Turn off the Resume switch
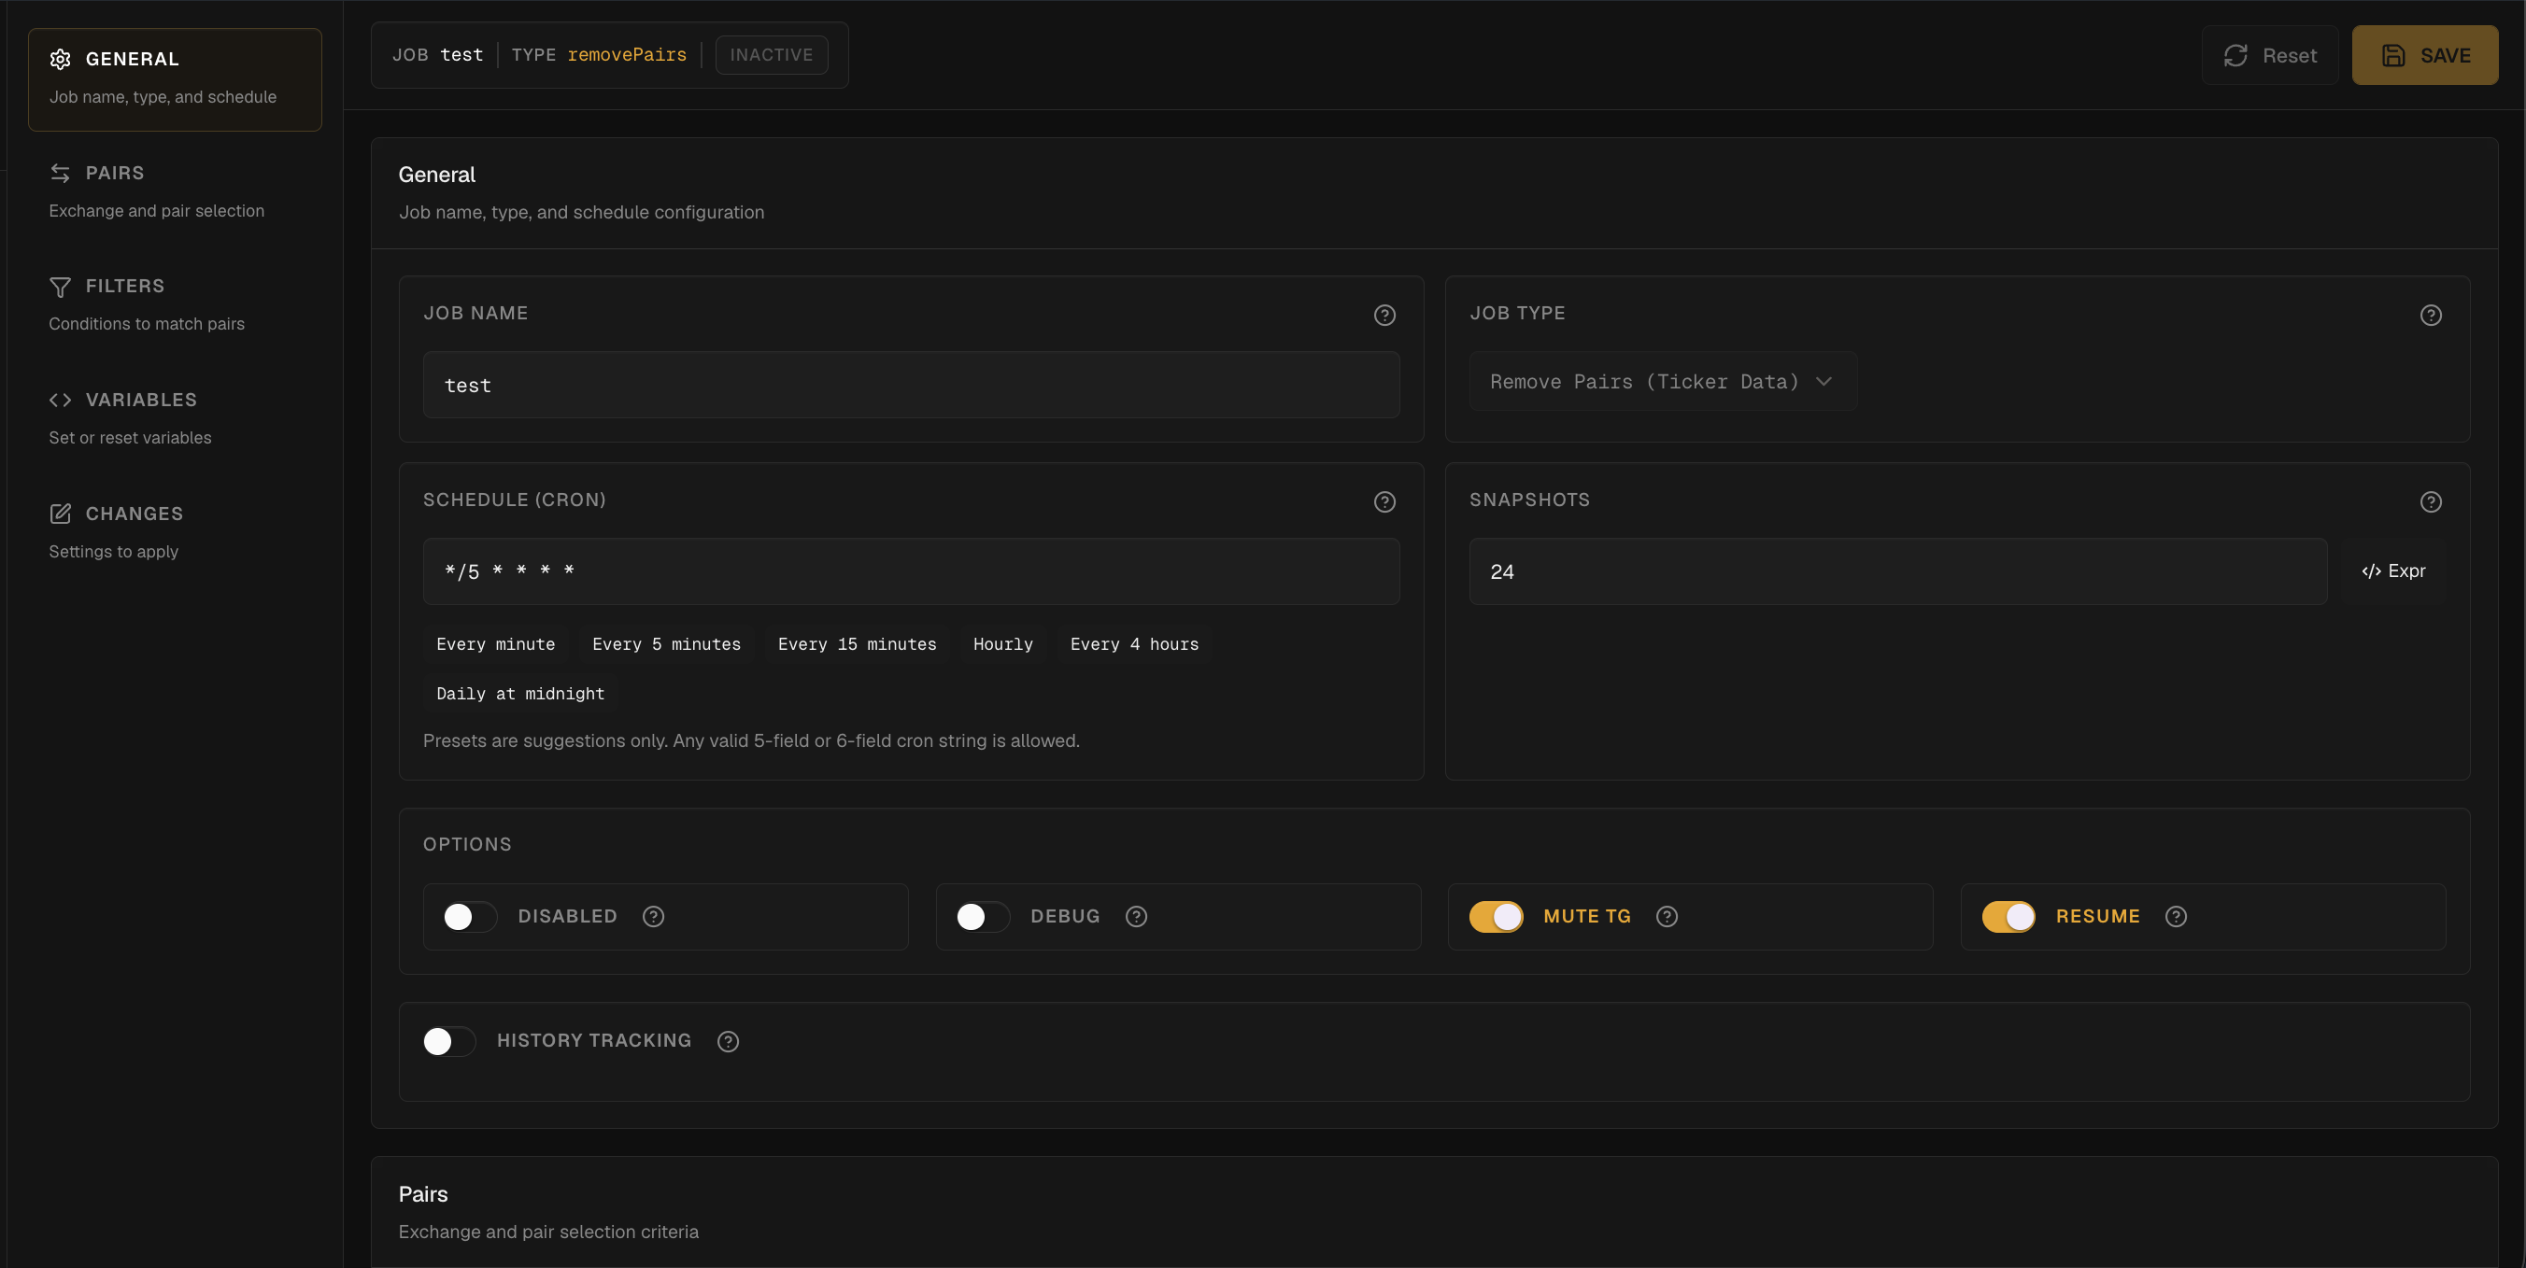 pyautogui.click(x=2009, y=916)
